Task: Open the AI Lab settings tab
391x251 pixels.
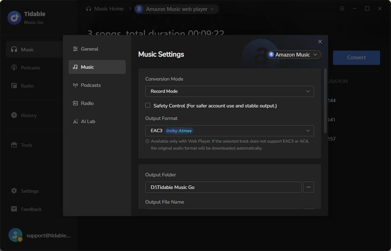Action: coord(97,122)
